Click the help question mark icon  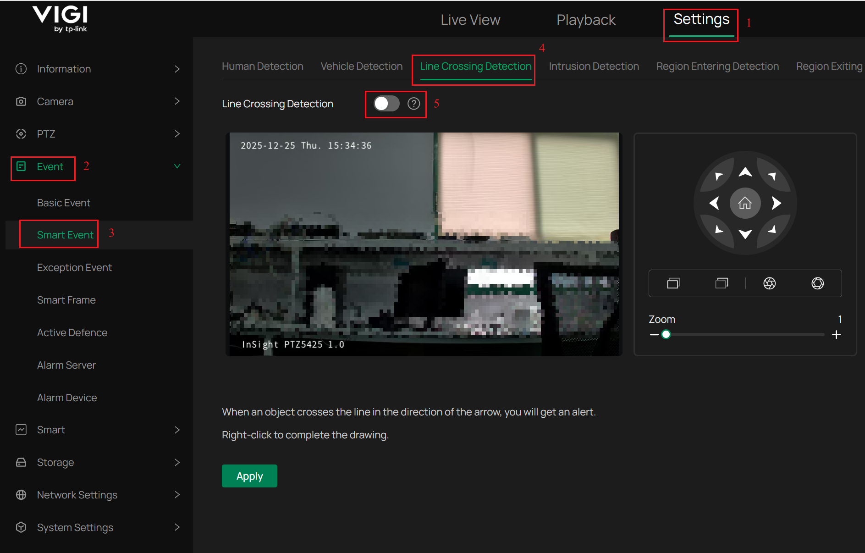(414, 104)
